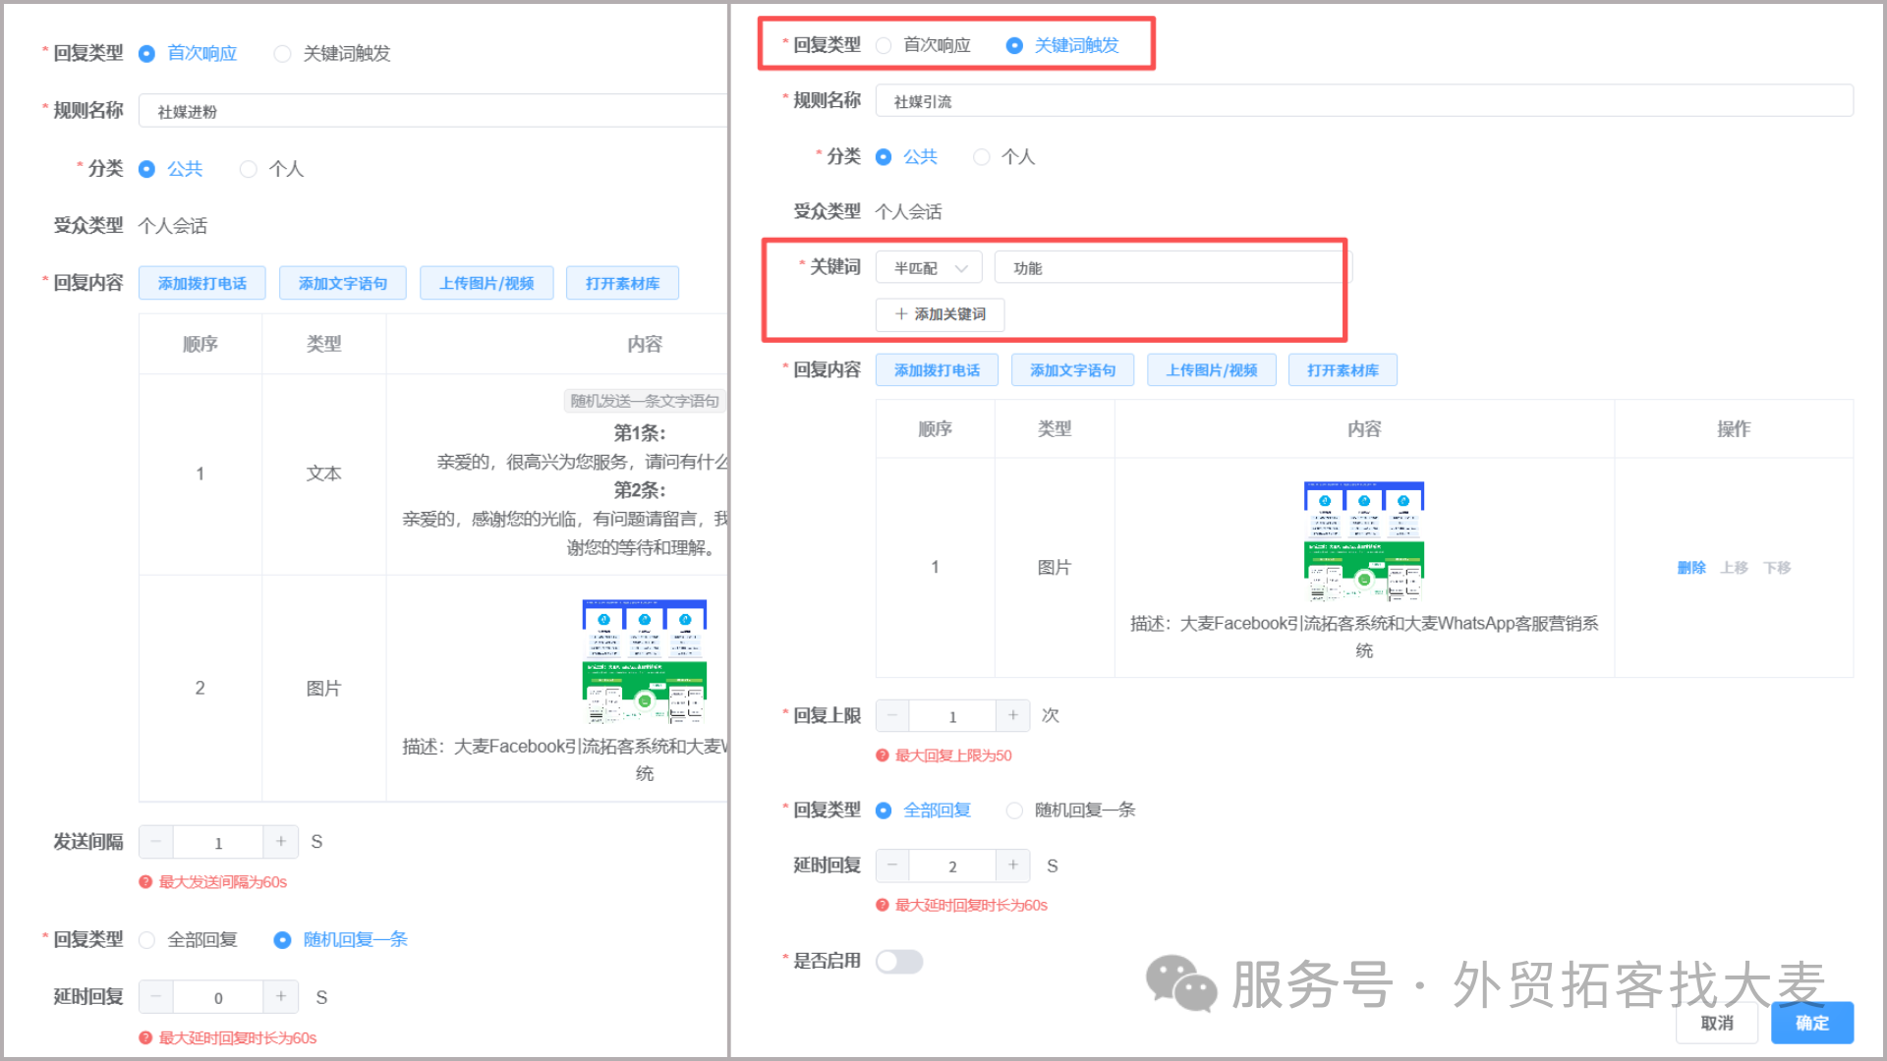Select 首次响应 radio in right panel
The width and height of the screenshot is (1887, 1061).
[884, 45]
